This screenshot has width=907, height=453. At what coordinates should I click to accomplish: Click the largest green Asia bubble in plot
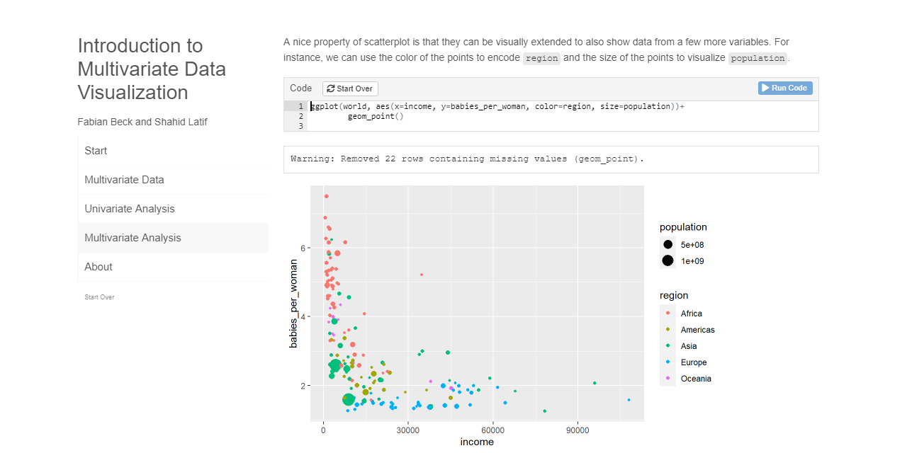coord(348,399)
